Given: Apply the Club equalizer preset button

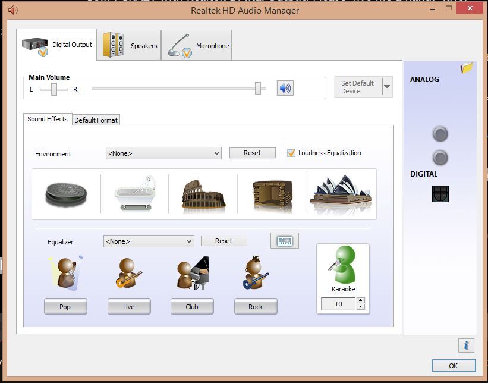Looking at the screenshot, I should coord(192,306).
